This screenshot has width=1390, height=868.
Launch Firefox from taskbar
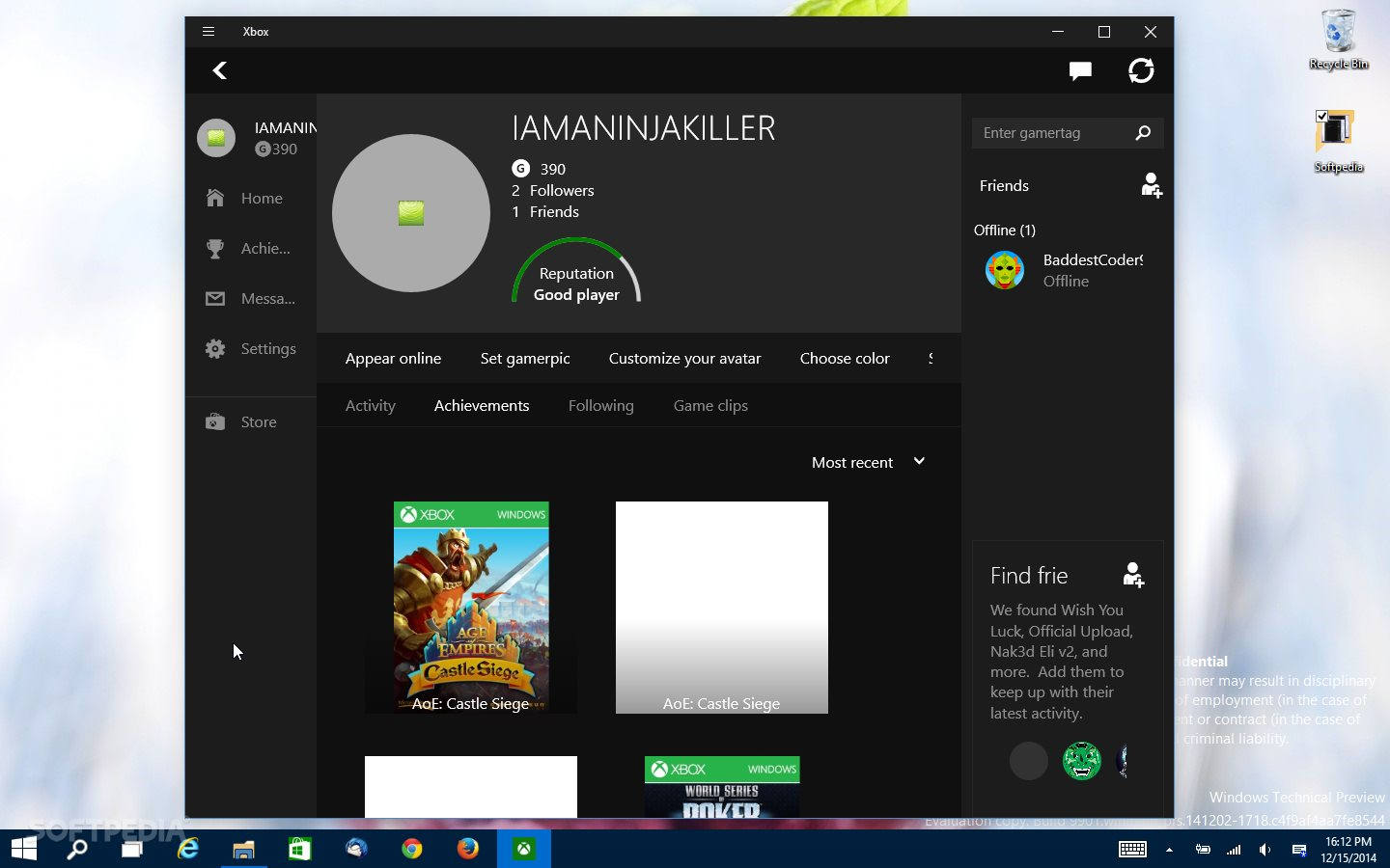coord(468,849)
